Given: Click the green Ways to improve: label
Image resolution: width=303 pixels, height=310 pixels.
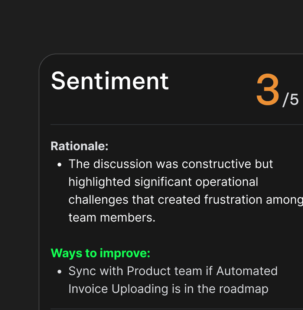Looking at the screenshot, I should [x=100, y=253].
